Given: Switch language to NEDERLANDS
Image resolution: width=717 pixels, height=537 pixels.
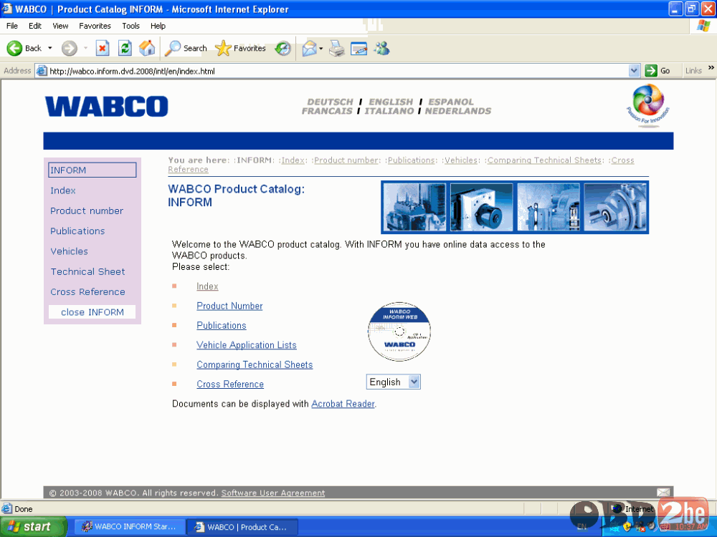Looking at the screenshot, I should (x=458, y=111).
